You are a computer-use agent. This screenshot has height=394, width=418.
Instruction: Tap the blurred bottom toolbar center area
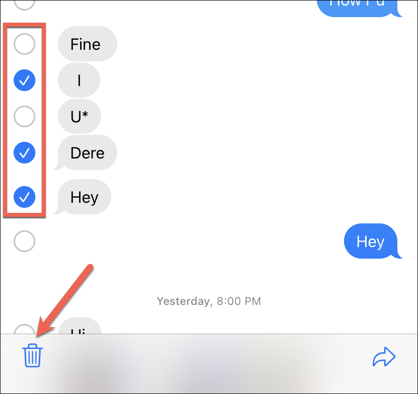tap(209, 364)
